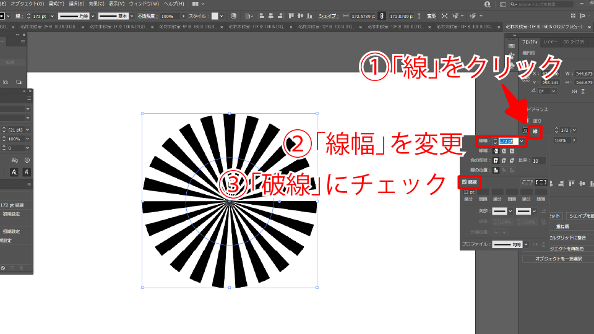
Task: Select the miter join corner icon
Action: 496,161
